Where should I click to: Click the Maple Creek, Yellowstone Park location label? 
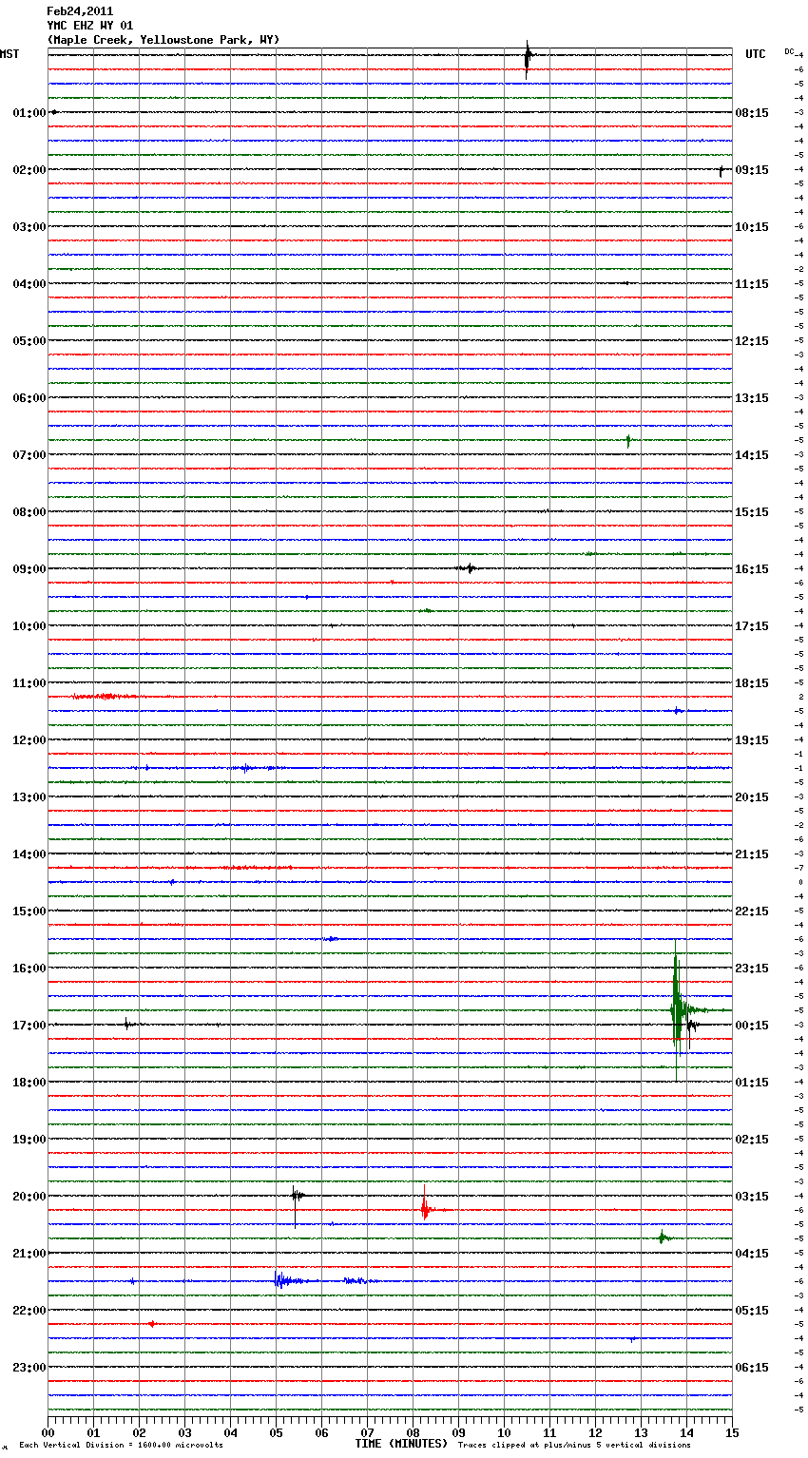pos(164,40)
